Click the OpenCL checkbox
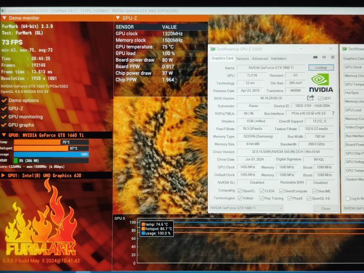The height and width of the screenshot is (273, 364). click(x=240, y=191)
